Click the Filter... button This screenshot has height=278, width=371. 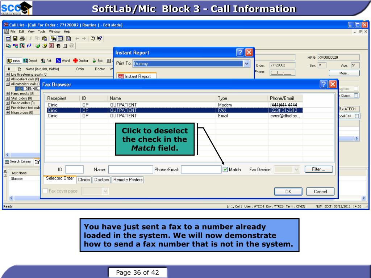click(x=319, y=169)
